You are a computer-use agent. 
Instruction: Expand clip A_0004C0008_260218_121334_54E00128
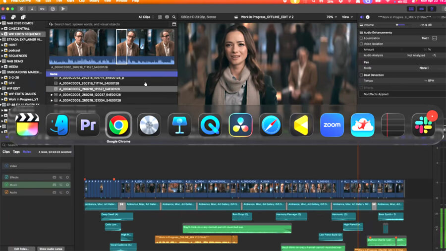point(52,101)
